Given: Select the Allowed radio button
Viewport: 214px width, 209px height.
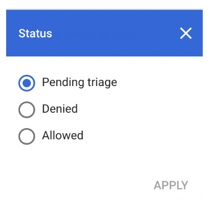Looking at the screenshot, I should point(27,136).
